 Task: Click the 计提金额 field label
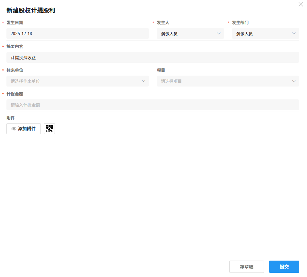(x=15, y=94)
